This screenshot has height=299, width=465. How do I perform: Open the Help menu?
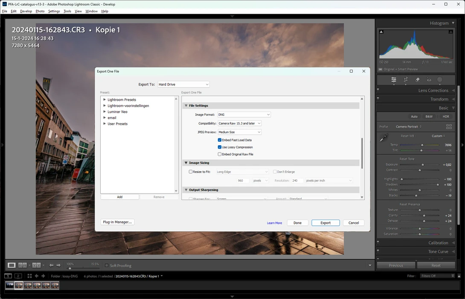[105, 11]
